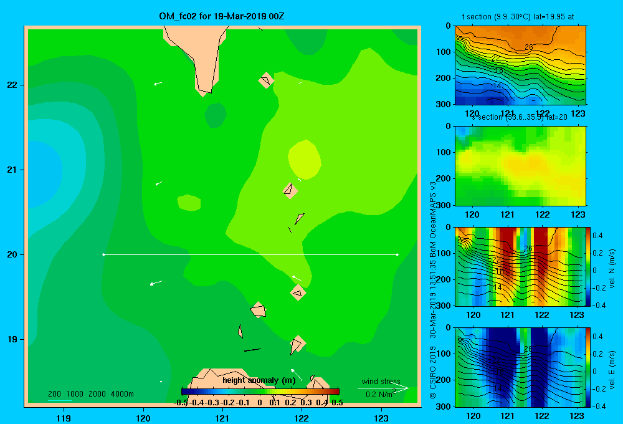The height and width of the screenshot is (424, 623).
Task: Select the vel. E color scale bar
Action: pos(589,367)
